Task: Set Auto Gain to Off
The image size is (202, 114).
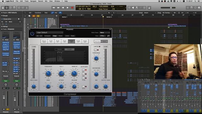Action: pyautogui.click(x=83, y=70)
